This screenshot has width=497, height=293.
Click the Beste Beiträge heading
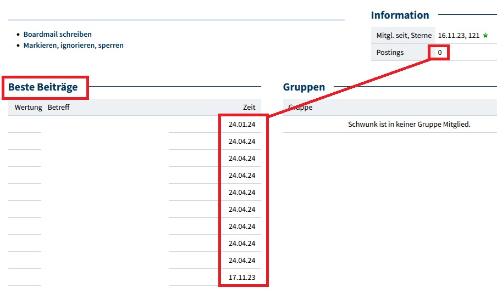(43, 87)
